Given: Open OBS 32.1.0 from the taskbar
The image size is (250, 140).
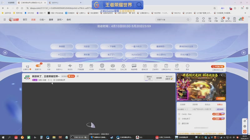Looking at the screenshot, I should (x=79, y=137).
